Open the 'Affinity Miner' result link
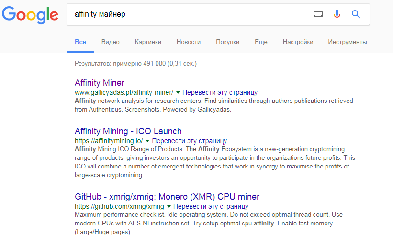This screenshot has width=393, height=246. tap(100, 83)
